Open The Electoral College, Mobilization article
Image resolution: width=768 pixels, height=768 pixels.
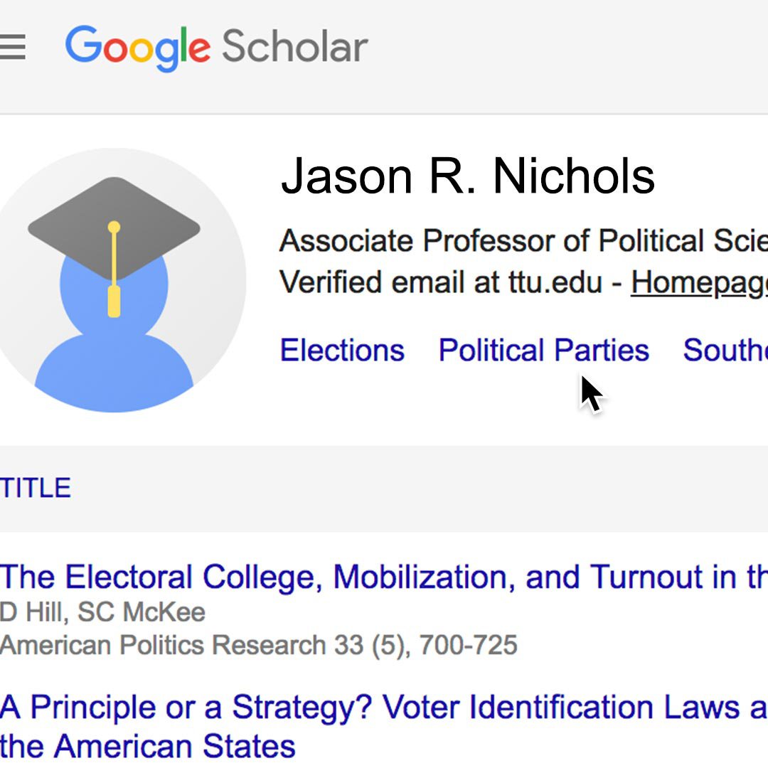383,577
